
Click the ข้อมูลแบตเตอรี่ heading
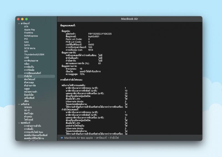pos(68,26)
